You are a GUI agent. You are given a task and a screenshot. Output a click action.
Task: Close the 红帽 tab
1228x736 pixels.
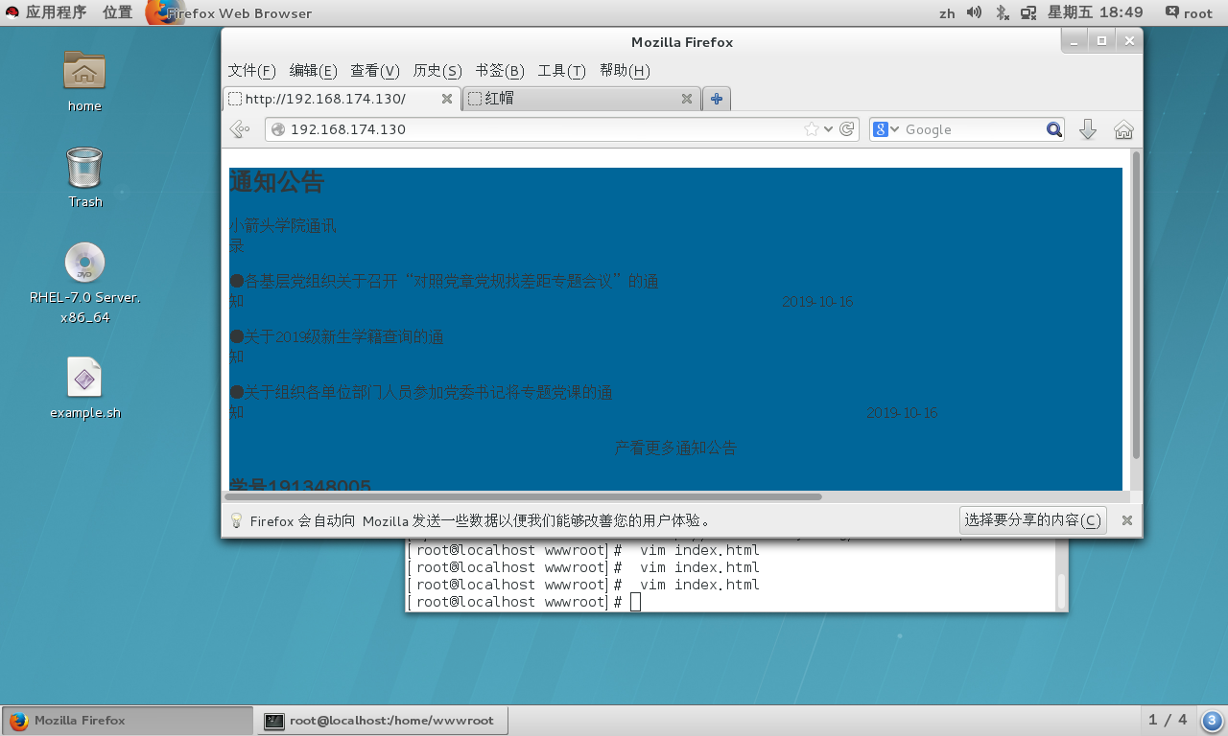[687, 99]
